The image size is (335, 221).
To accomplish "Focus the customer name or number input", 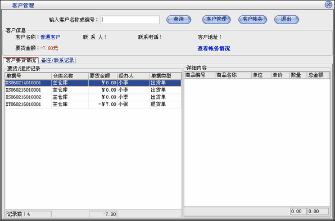I will (130, 20).
